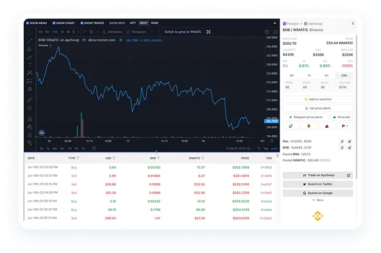Switch stats period to 24H tab
The height and width of the screenshot is (253, 381).
[x=344, y=76]
